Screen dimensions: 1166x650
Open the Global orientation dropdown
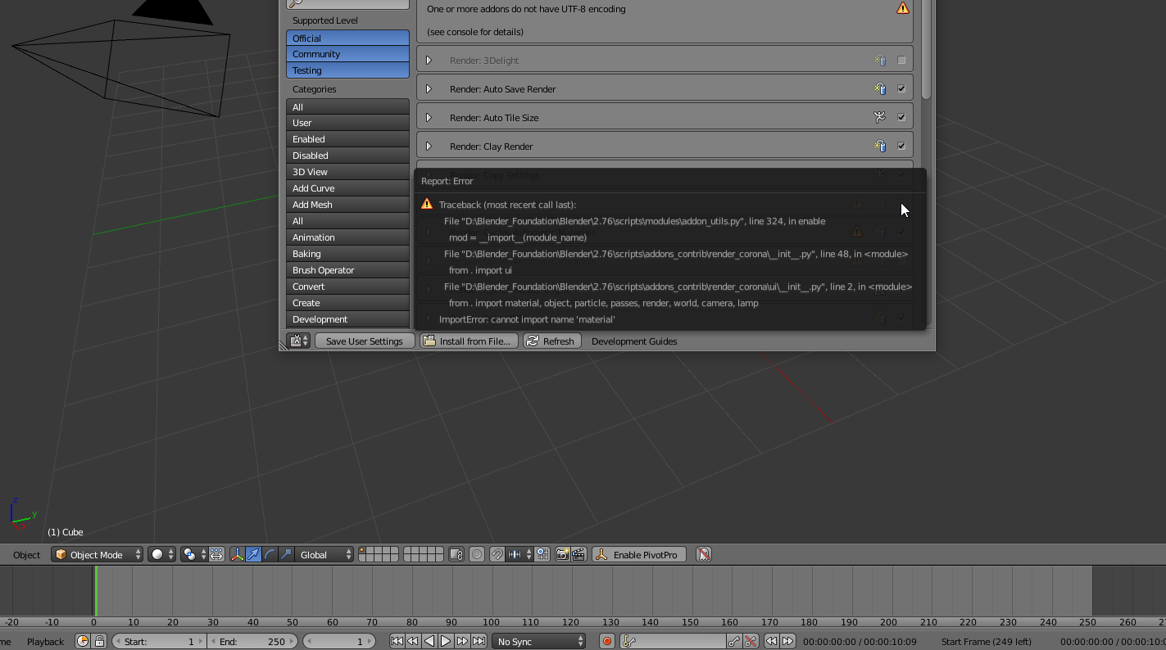pos(324,554)
